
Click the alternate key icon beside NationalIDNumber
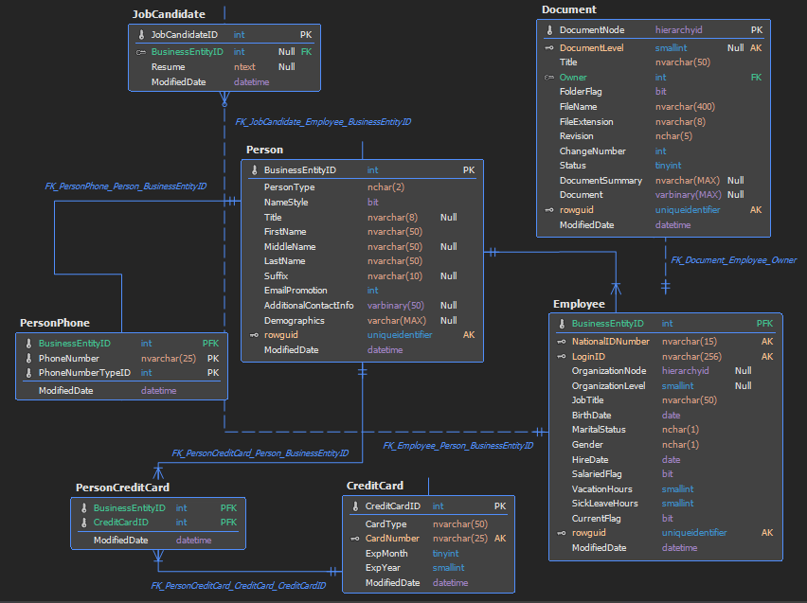[x=562, y=342]
